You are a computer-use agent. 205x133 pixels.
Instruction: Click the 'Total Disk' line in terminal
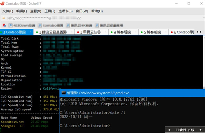[41, 38]
